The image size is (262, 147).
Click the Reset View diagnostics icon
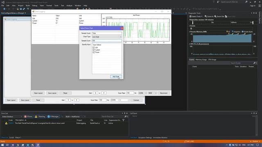(230, 16)
